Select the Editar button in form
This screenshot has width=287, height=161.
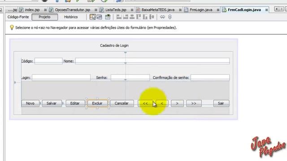click(x=75, y=103)
